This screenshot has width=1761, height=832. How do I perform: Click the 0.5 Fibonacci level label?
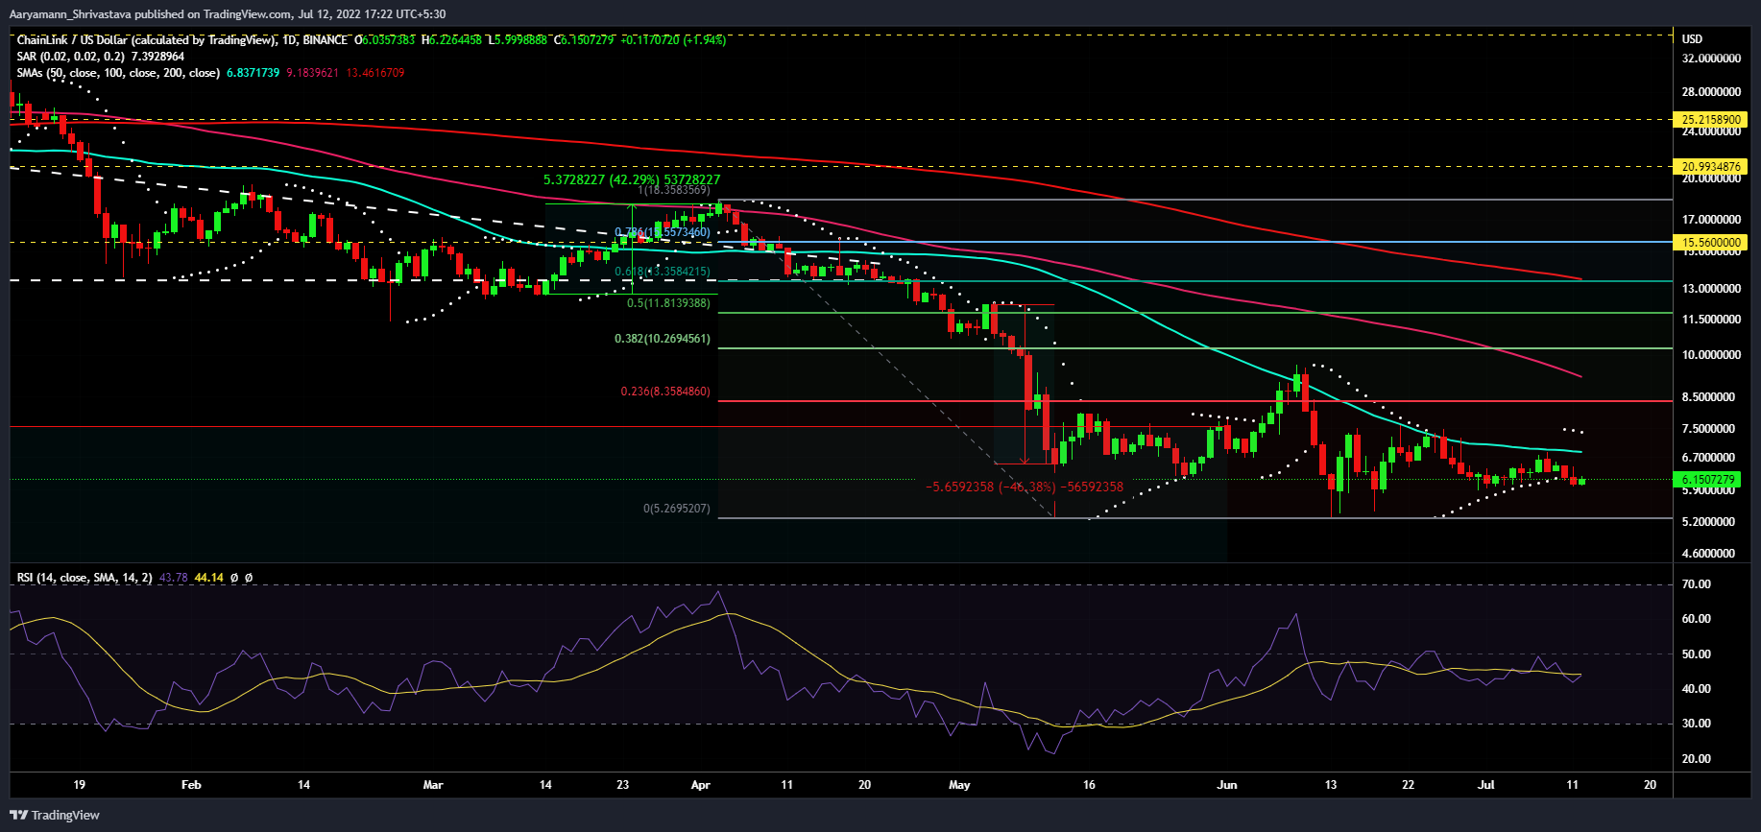[668, 303]
